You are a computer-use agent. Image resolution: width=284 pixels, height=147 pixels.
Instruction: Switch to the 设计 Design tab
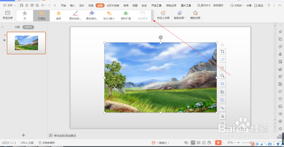tap(82, 6)
